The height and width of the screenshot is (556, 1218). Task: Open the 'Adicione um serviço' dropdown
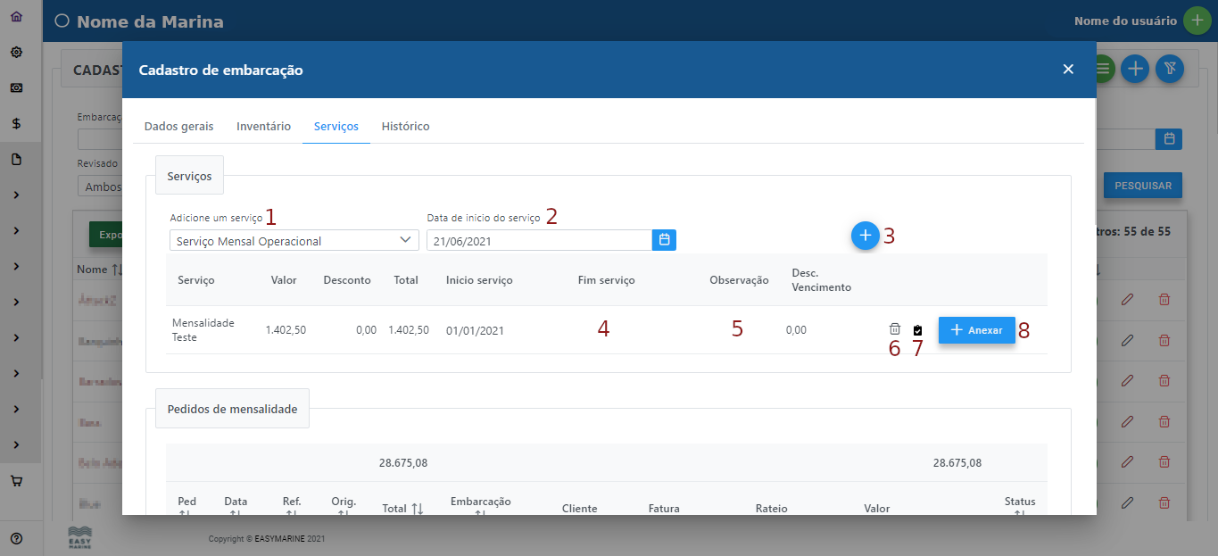294,240
